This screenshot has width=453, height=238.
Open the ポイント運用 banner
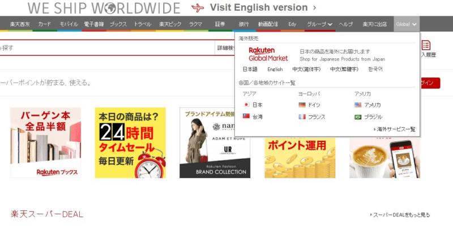click(300, 158)
